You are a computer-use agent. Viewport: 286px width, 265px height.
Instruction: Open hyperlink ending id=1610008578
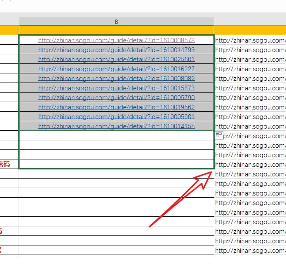pyautogui.click(x=116, y=40)
